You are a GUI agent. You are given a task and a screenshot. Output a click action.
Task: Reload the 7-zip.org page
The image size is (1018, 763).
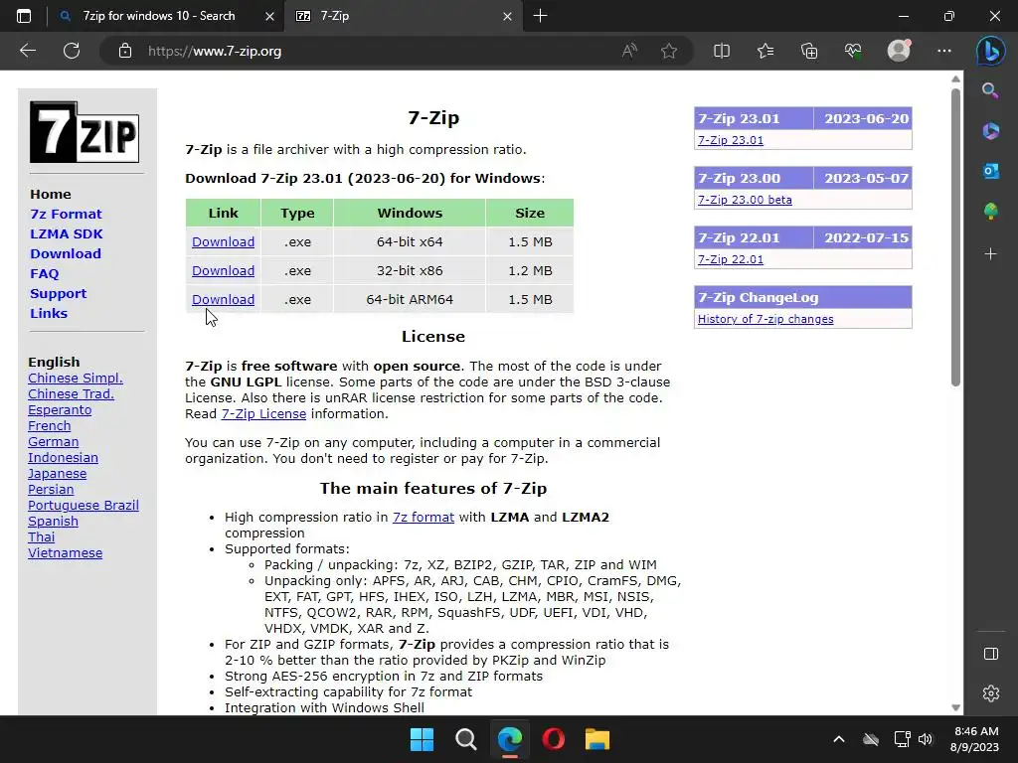click(x=72, y=51)
